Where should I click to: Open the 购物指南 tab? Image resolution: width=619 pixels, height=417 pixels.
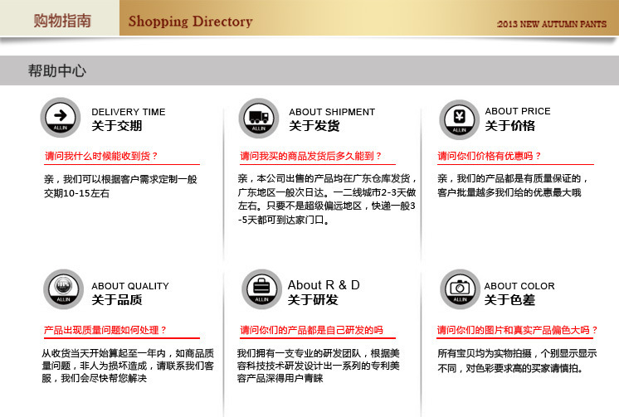pyautogui.click(x=61, y=20)
